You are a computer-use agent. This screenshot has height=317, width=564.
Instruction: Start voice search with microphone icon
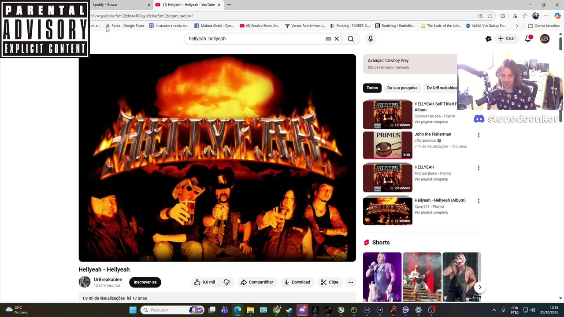(371, 39)
